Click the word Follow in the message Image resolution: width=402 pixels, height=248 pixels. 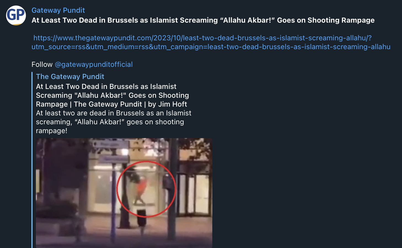42,64
